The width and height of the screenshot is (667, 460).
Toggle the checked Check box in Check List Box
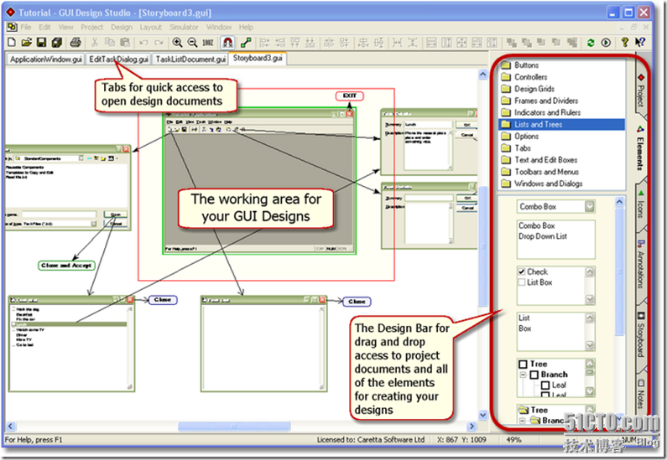pyautogui.click(x=522, y=271)
